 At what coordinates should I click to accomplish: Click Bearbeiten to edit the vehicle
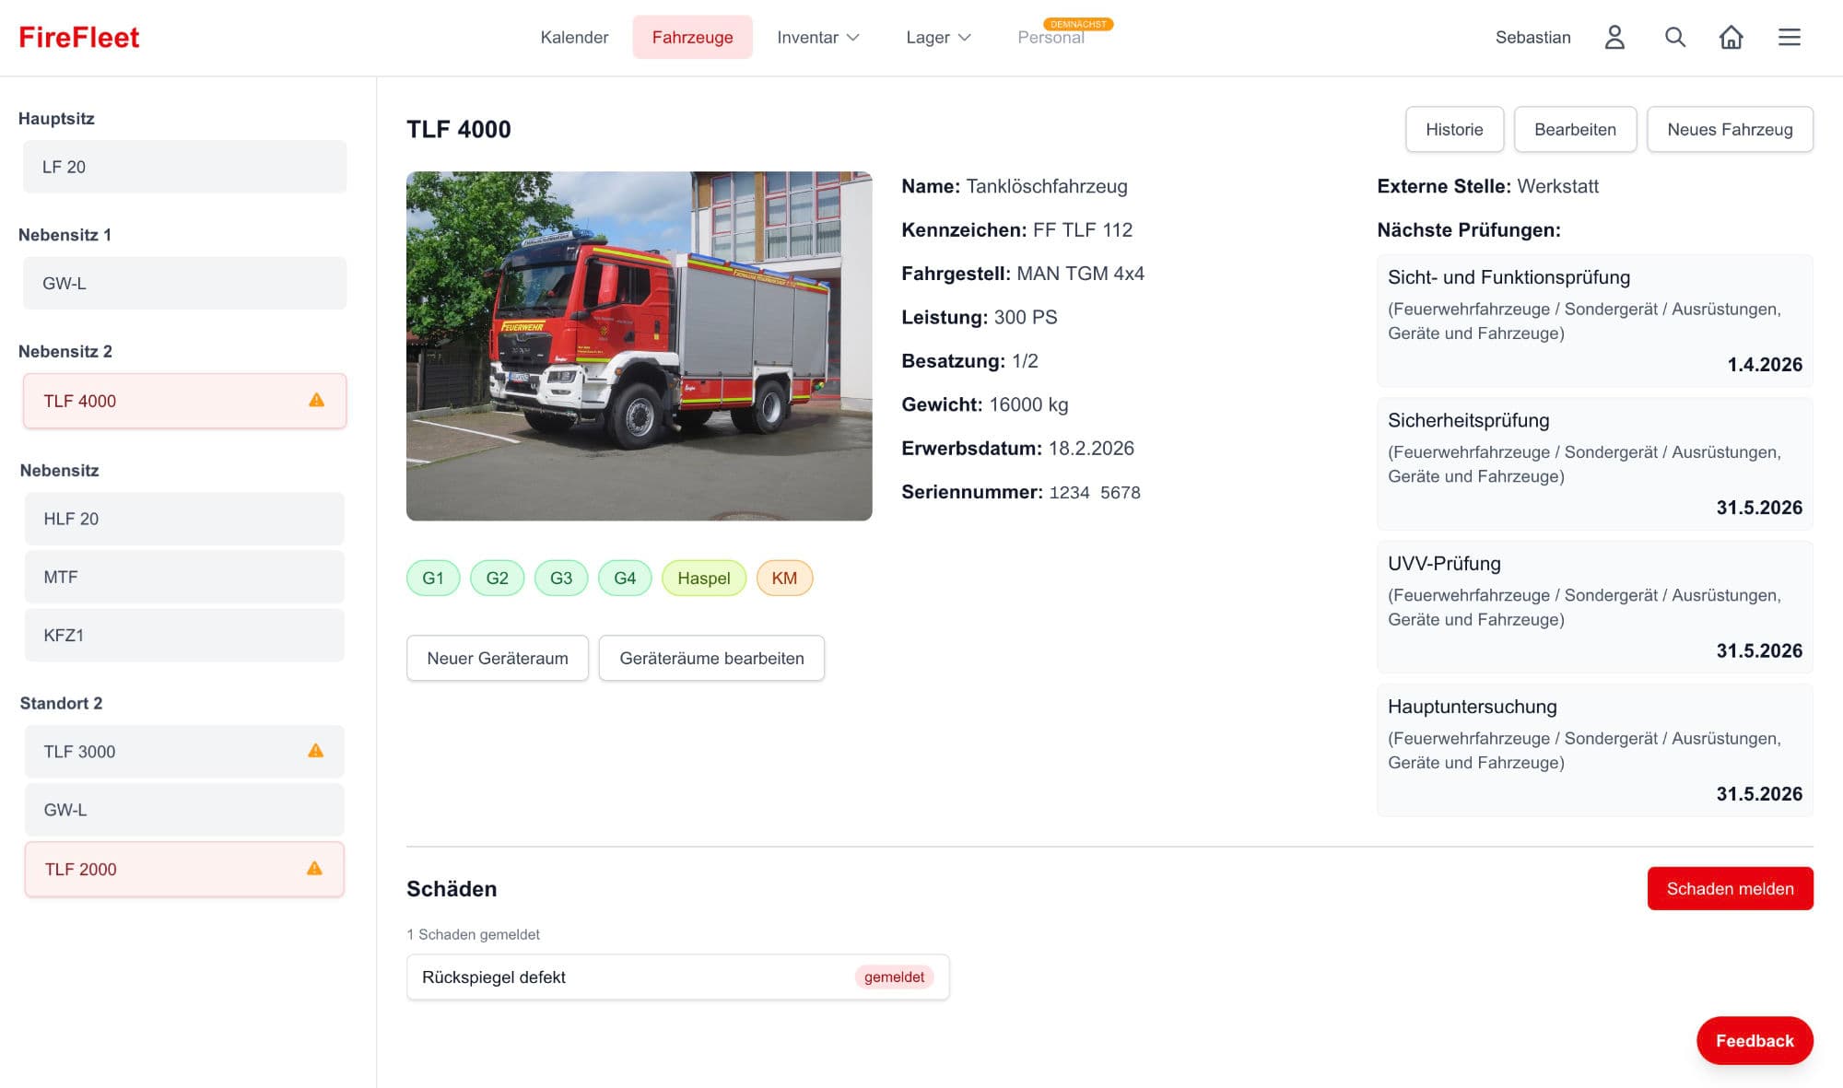[x=1575, y=129]
